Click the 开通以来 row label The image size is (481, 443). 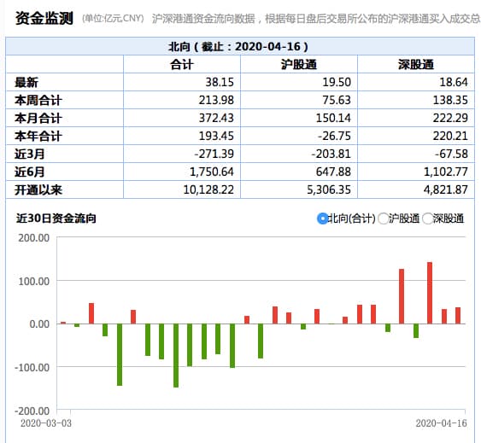pyautogui.click(x=38, y=189)
